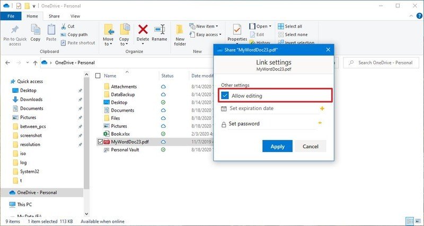Switch to large icons view in status bar
Screen dimensions: 424x226
pos(417,221)
